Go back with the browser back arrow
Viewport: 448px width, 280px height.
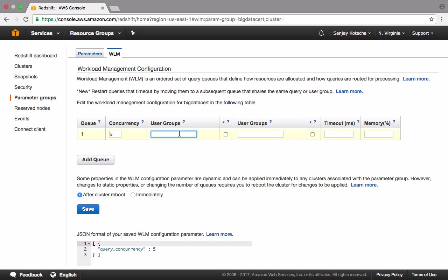click(6, 19)
